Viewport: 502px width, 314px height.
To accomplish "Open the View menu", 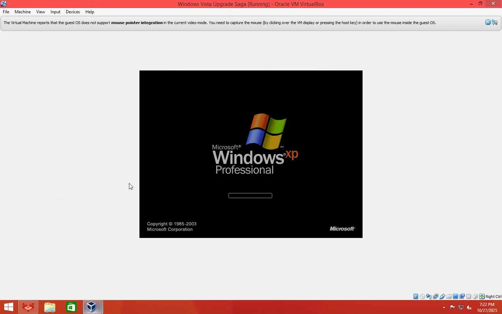I will pos(40,12).
